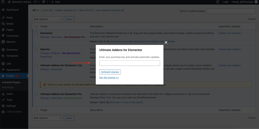Screen dimensions: 259x129
Task: Open the Templates menu item
Action: point(12,56)
